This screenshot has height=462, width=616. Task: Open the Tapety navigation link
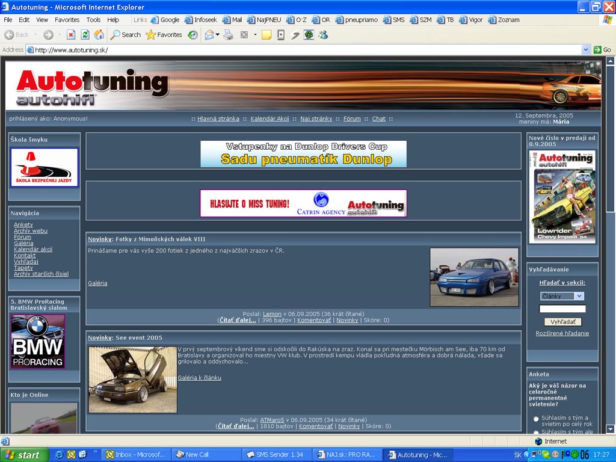click(x=23, y=268)
